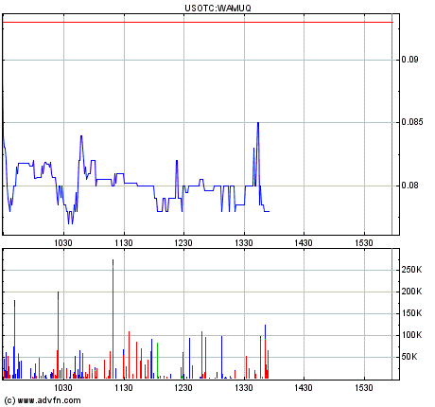Click the USOTC:WAMUQ chart title

pos(217,8)
